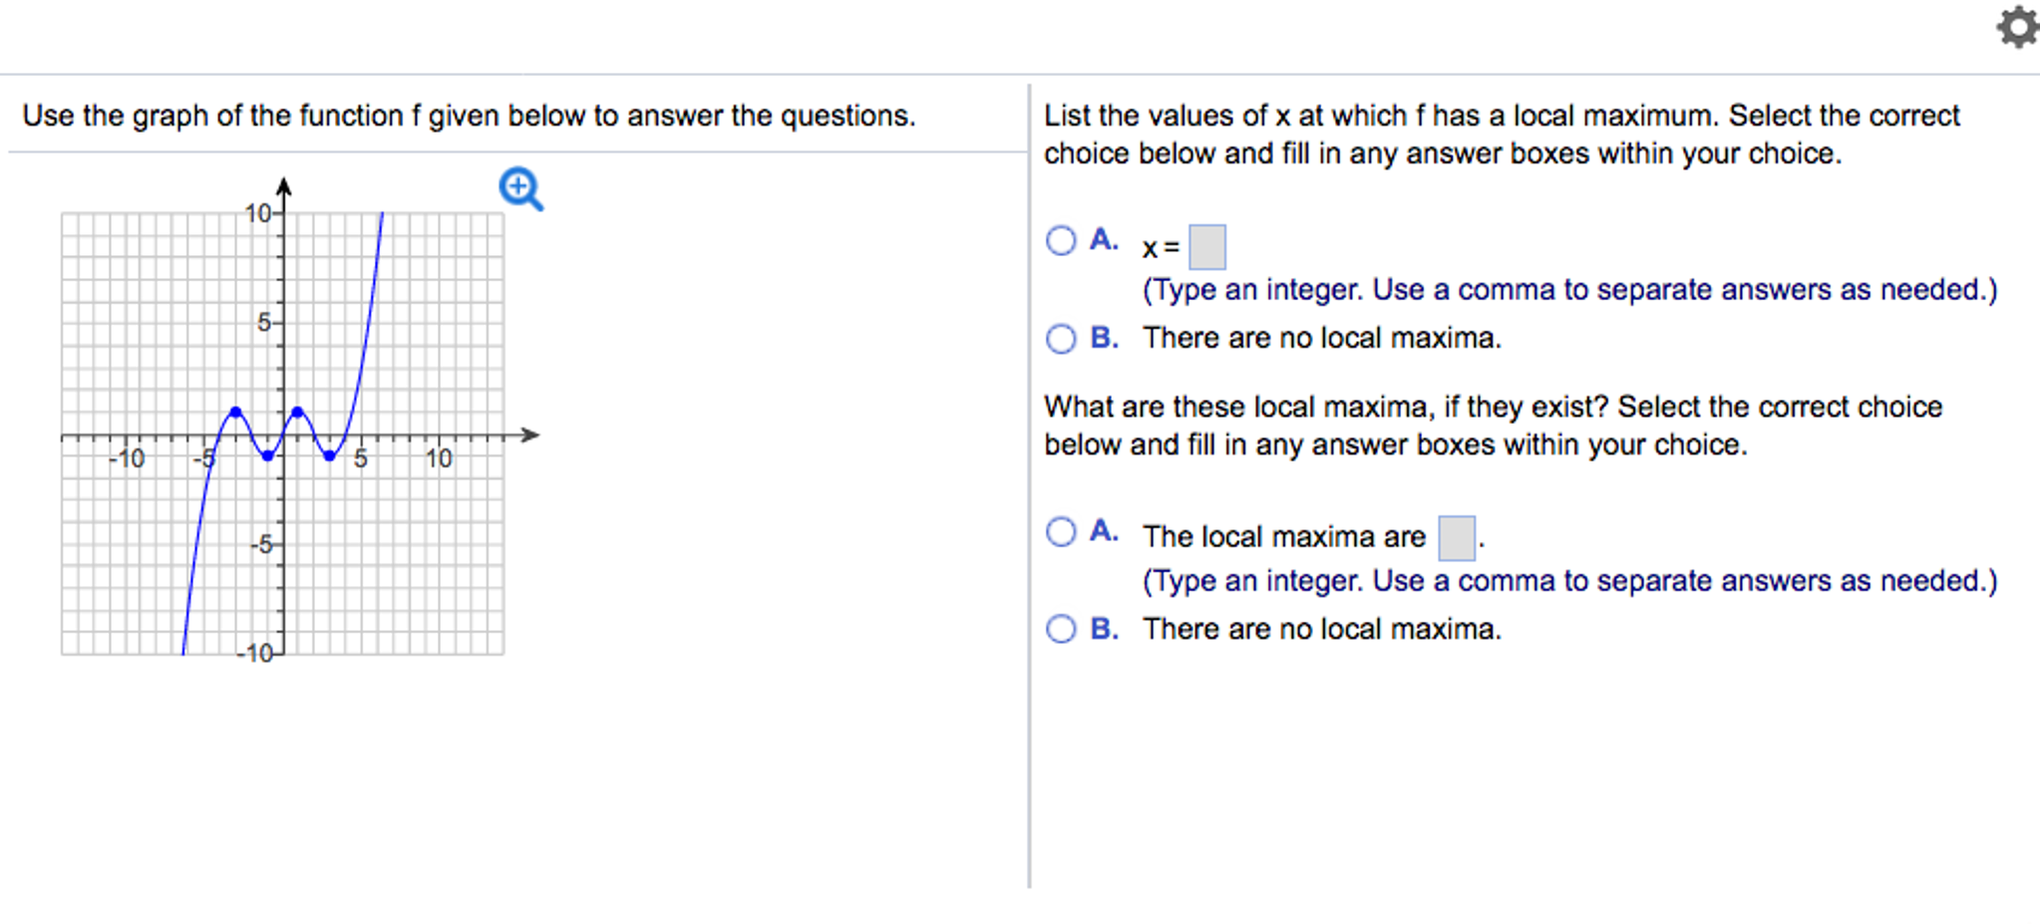
Task: Click the bold "A." label in the first question
Action: click(1104, 239)
